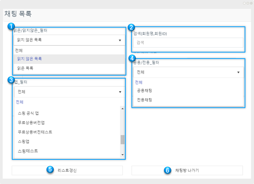Open the 공용/전용_필터 전체 dropdown

(x=188, y=72)
